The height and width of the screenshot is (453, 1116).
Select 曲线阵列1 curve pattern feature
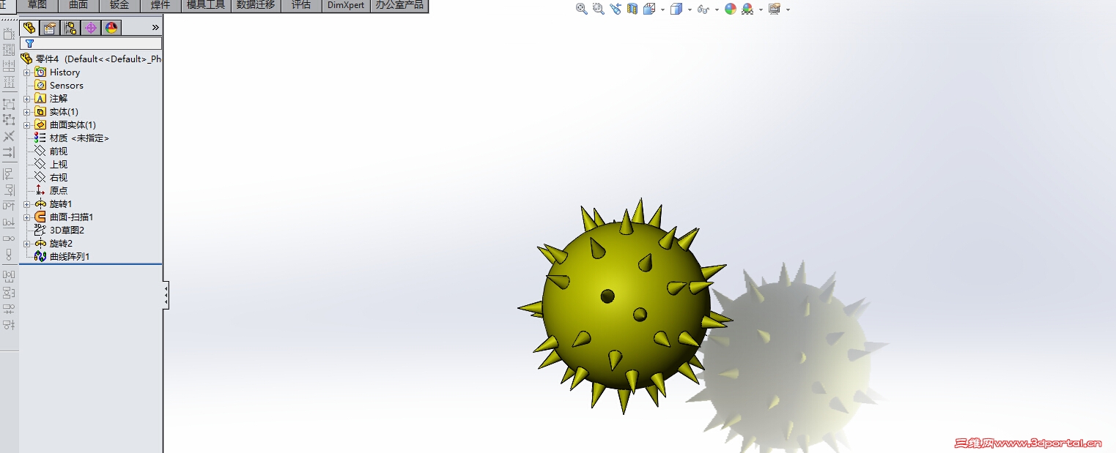click(70, 257)
